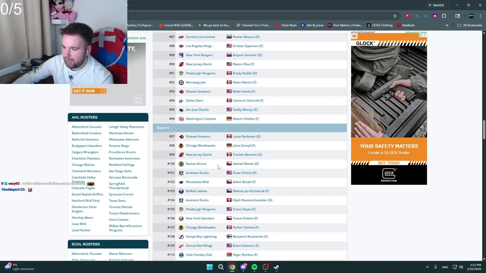
Task: Click the AHL Rosters panel header
Action: coord(108,117)
